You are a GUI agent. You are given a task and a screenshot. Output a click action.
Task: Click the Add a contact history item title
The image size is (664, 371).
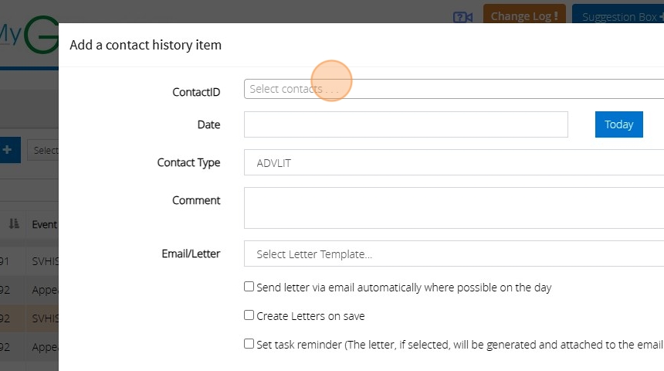pos(145,45)
